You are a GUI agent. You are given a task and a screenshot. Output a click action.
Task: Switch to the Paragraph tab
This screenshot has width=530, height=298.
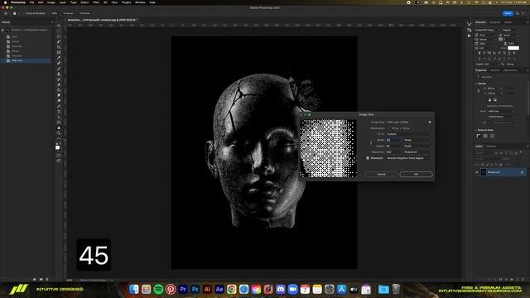point(495,22)
